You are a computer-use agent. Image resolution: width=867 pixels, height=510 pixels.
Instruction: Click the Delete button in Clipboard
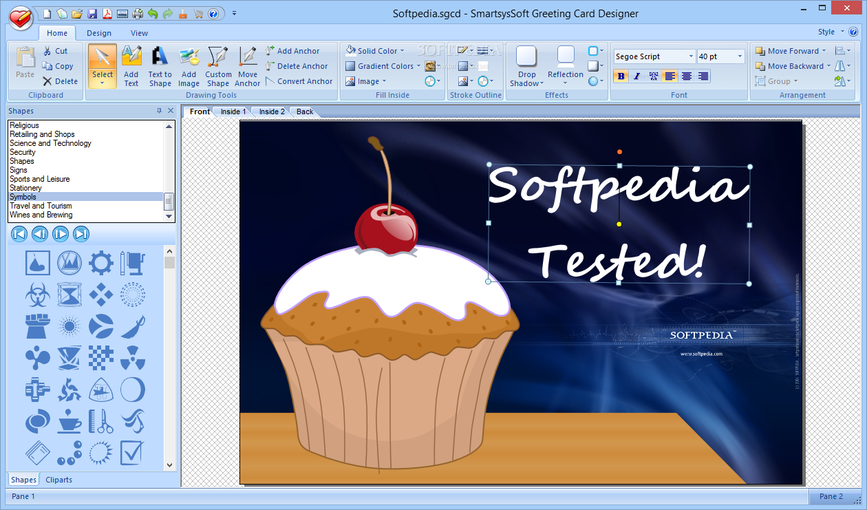click(x=60, y=81)
